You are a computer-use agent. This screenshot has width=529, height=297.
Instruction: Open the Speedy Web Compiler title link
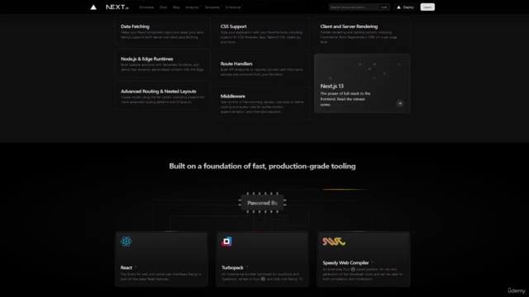346,263
